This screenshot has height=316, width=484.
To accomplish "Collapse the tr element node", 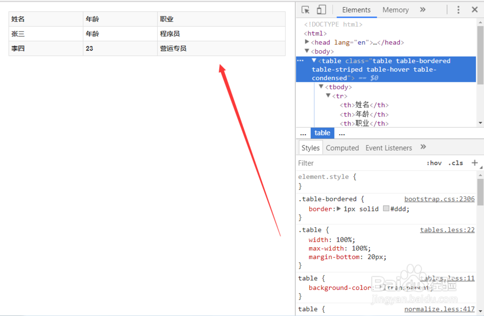I will [x=329, y=95].
